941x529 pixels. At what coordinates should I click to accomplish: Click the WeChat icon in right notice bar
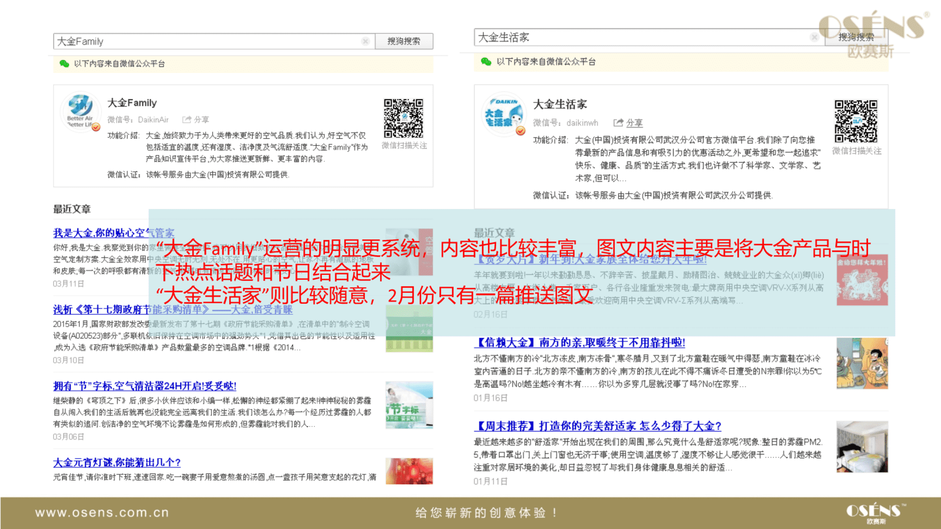click(486, 62)
